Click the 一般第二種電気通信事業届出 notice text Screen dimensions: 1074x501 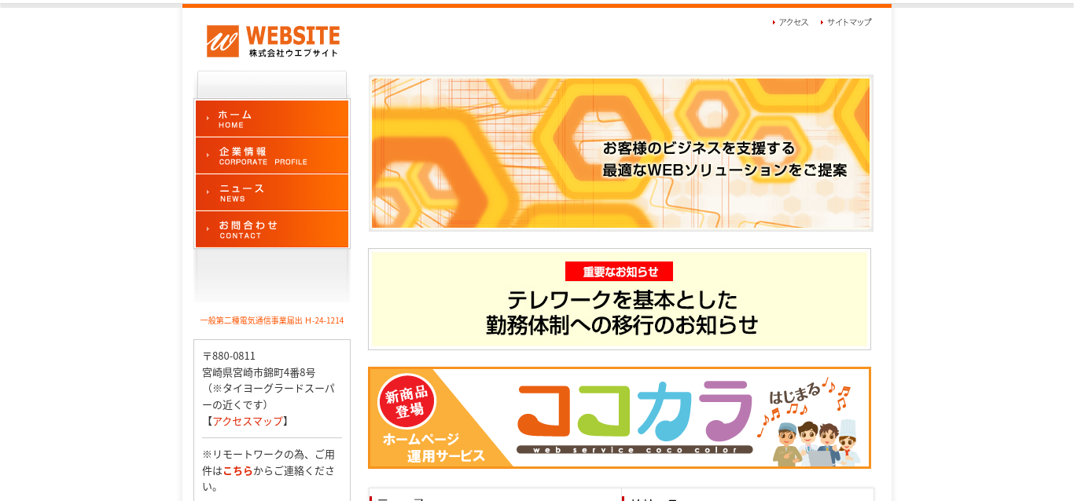pyautogui.click(x=271, y=320)
